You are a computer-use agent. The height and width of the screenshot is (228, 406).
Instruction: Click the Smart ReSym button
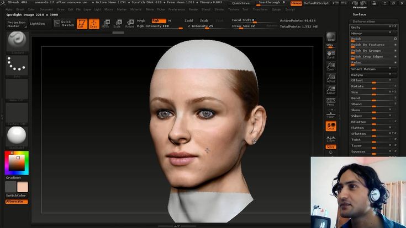coord(373,69)
